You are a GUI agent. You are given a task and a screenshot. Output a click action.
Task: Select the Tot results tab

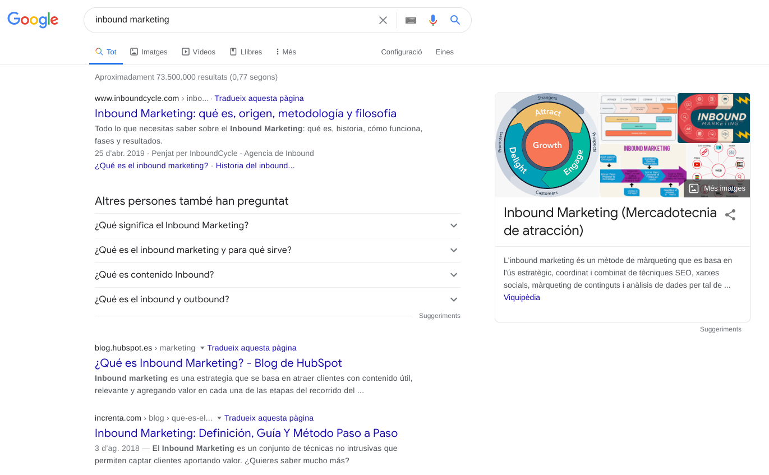click(106, 52)
